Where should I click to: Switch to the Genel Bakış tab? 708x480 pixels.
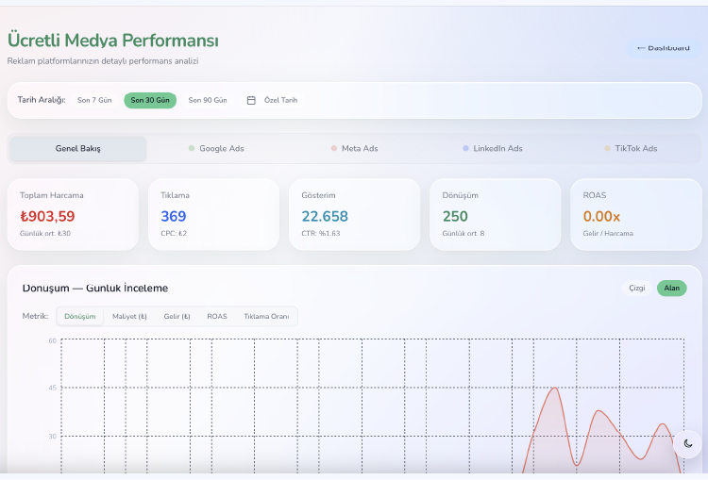click(x=78, y=148)
